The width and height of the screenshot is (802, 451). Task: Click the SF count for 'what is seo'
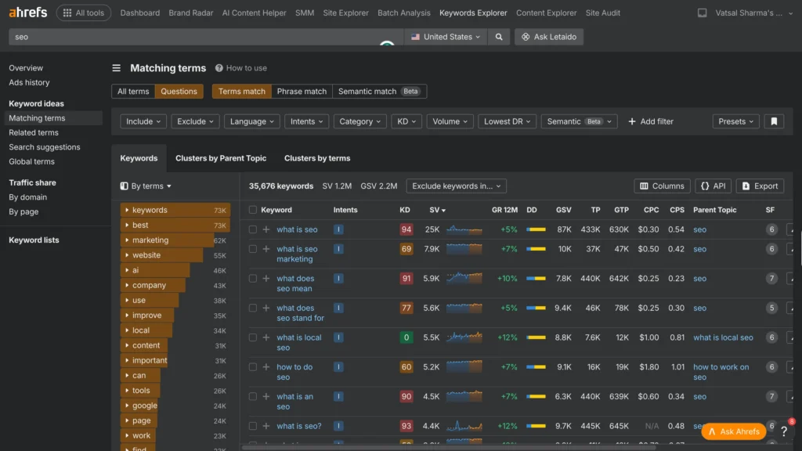(x=771, y=229)
